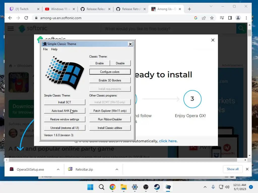Click the page vertical scrollbar

click(x=249, y=33)
